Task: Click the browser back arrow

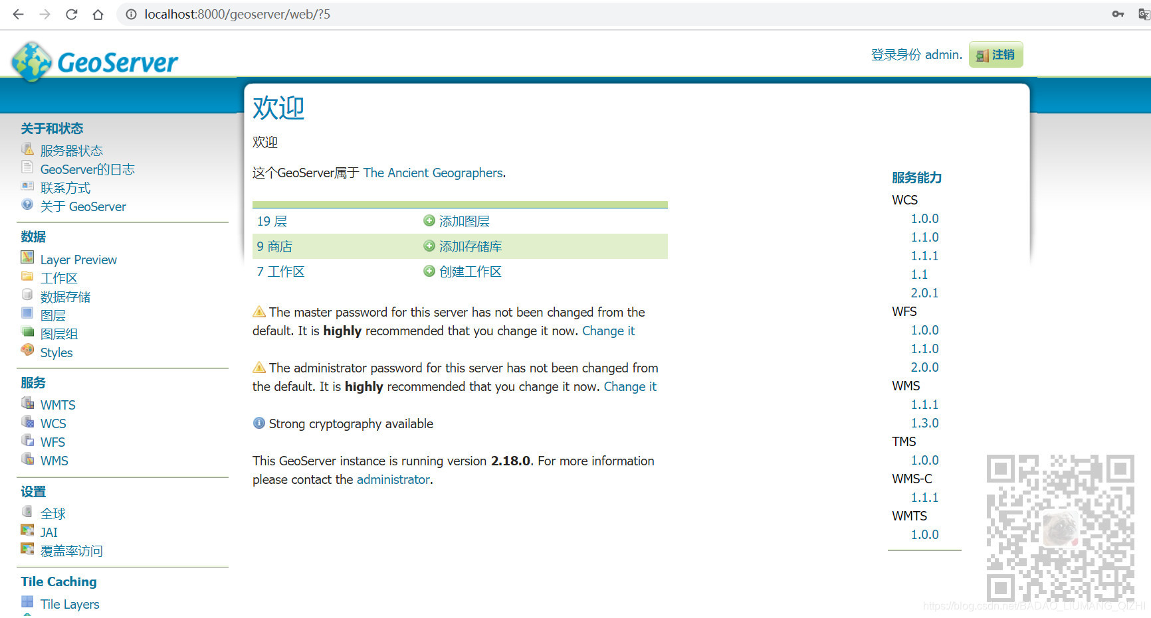Action: [x=18, y=15]
